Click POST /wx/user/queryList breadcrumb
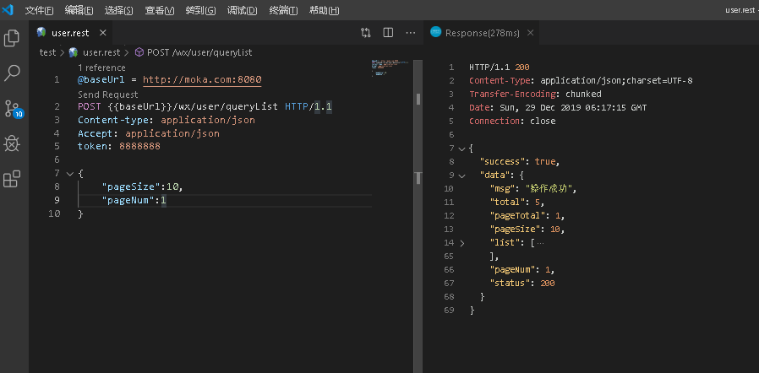 (199, 52)
